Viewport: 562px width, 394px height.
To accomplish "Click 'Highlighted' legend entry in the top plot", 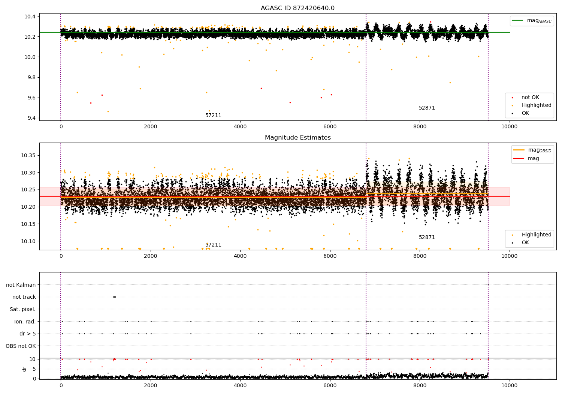I will coord(537,105).
